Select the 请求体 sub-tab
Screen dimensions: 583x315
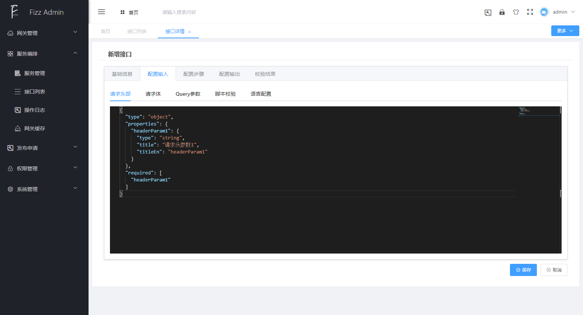point(153,94)
